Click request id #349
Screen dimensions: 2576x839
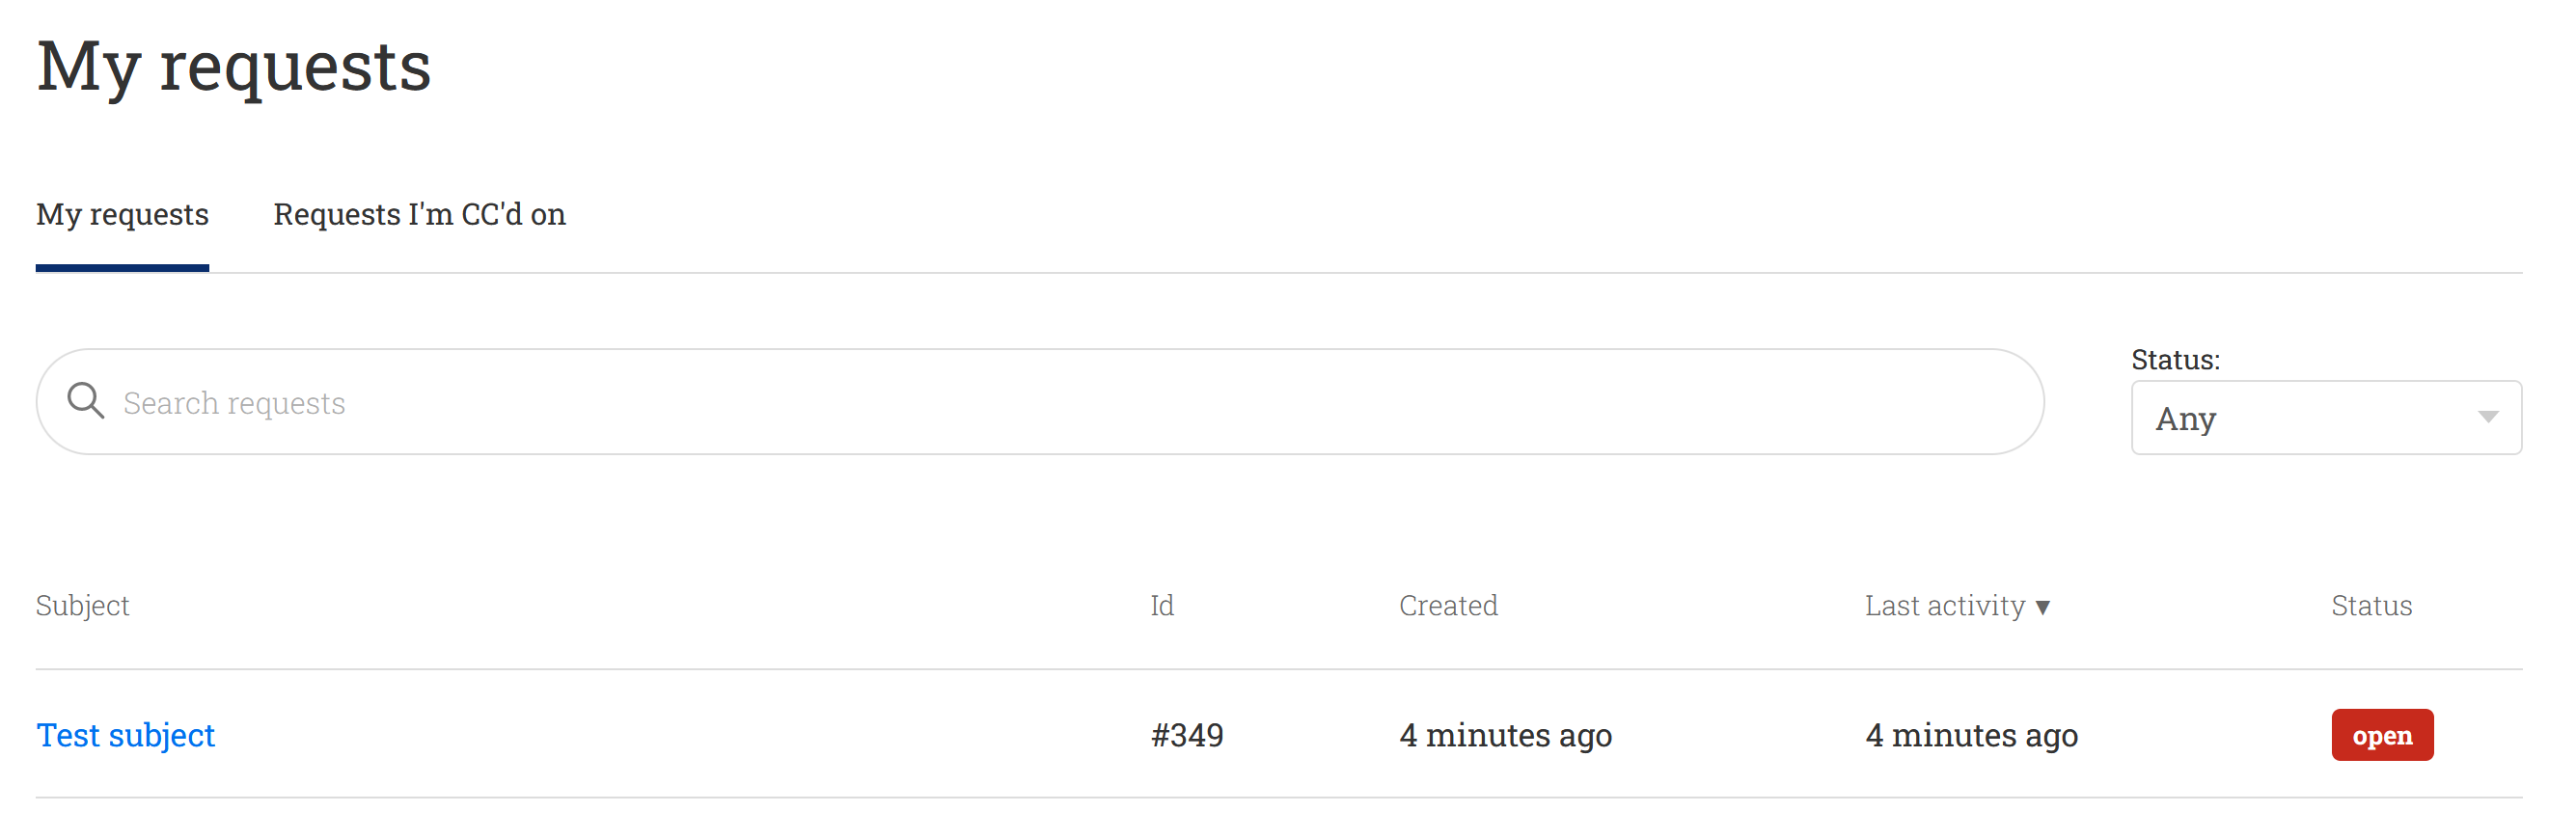pos(1186,735)
